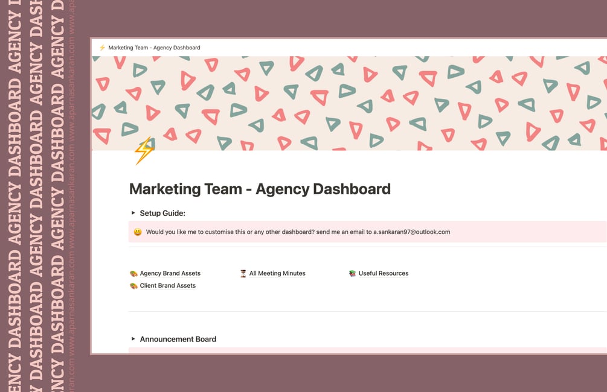Click the small lightning icon in breadcrumb
This screenshot has width=607, height=392.
(x=102, y=48)
